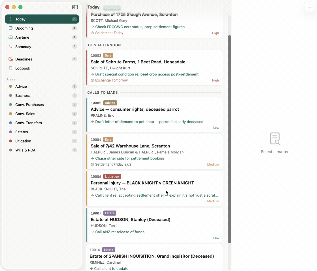
Task: Click the Sale tag on matter 10002
Action: (x=108, y=55)
